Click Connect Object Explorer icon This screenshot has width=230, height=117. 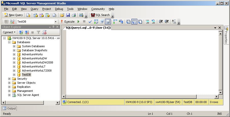point(21,32)
